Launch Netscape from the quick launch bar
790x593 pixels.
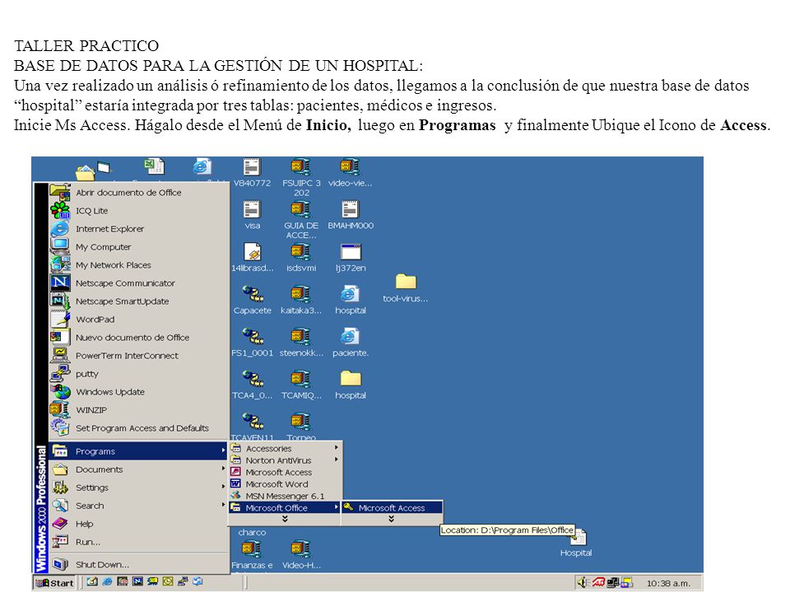click(x=137, y=582)
